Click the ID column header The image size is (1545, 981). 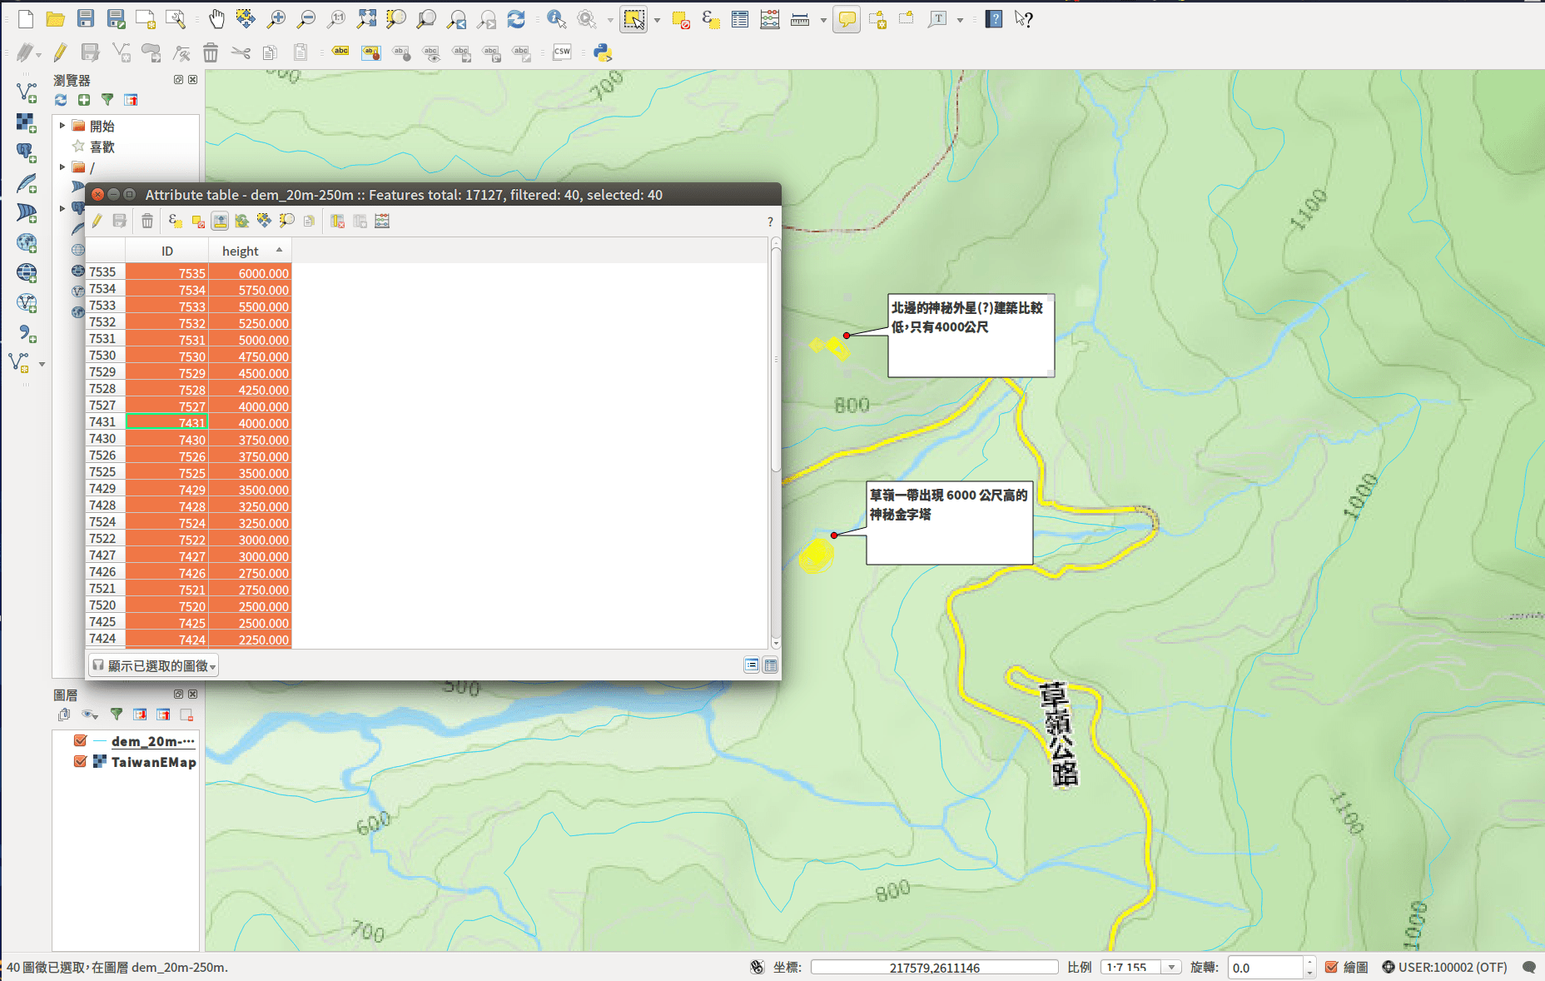point(166,251)
